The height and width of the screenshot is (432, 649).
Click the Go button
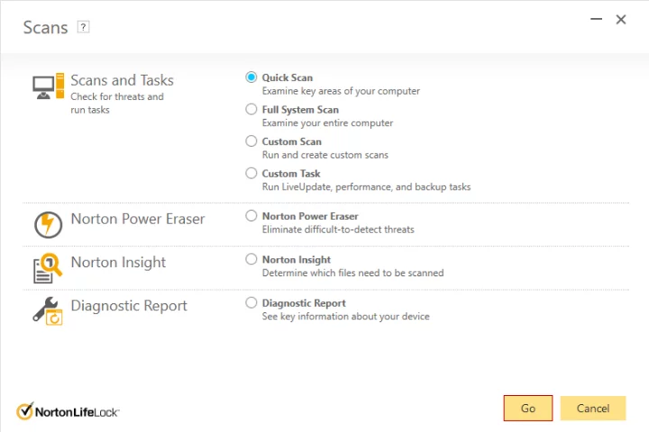point(528,409)
